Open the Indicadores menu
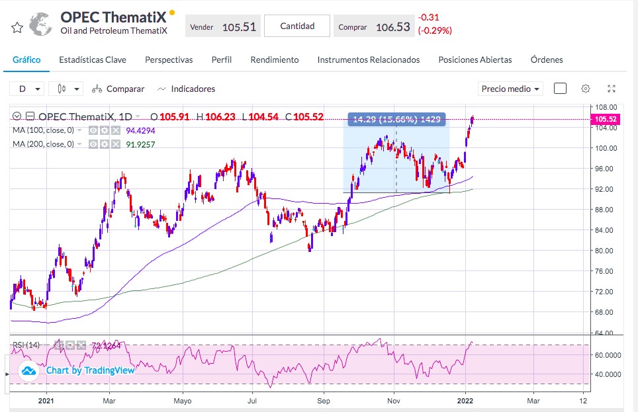 click(x=187, y=89)
